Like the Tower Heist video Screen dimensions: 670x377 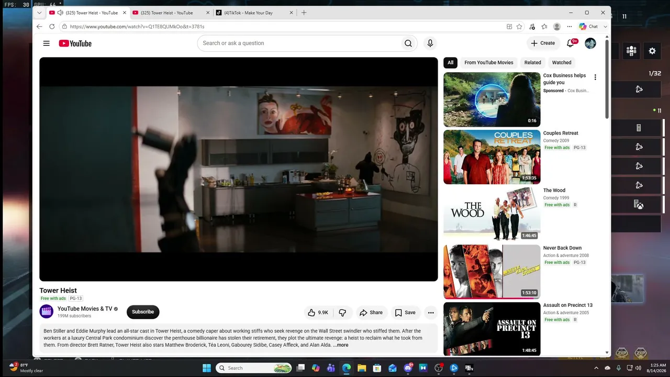(x=318, y=313)
